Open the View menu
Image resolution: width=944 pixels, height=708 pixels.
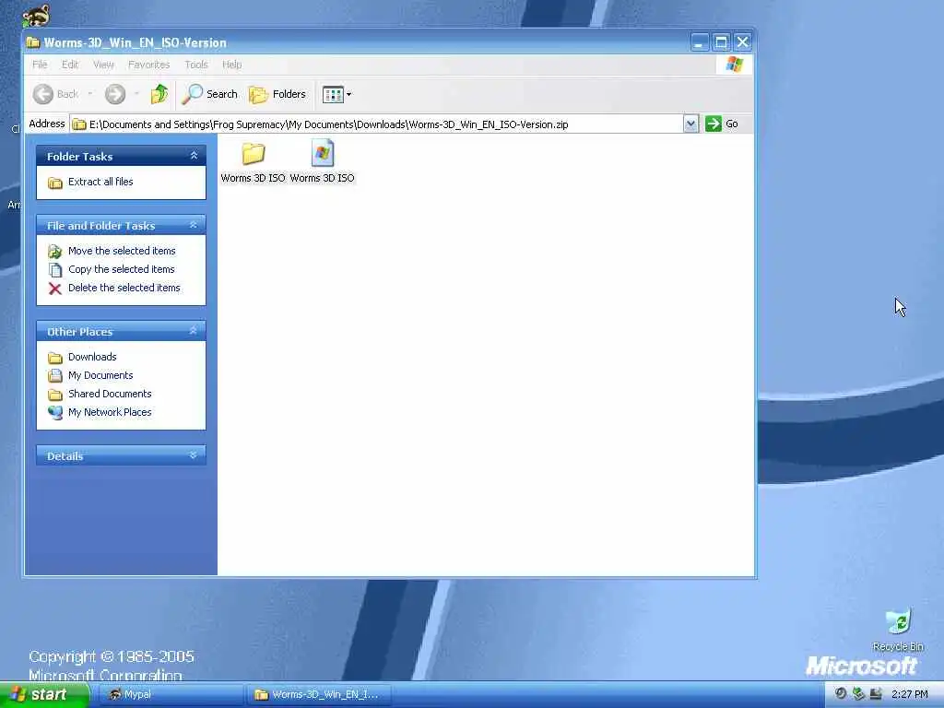click(x=103, y=65)
